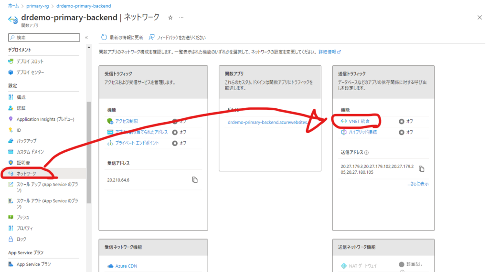Open 認証 settings in sidebar
This screenshot has width=489, height=272.
(21, 108)
